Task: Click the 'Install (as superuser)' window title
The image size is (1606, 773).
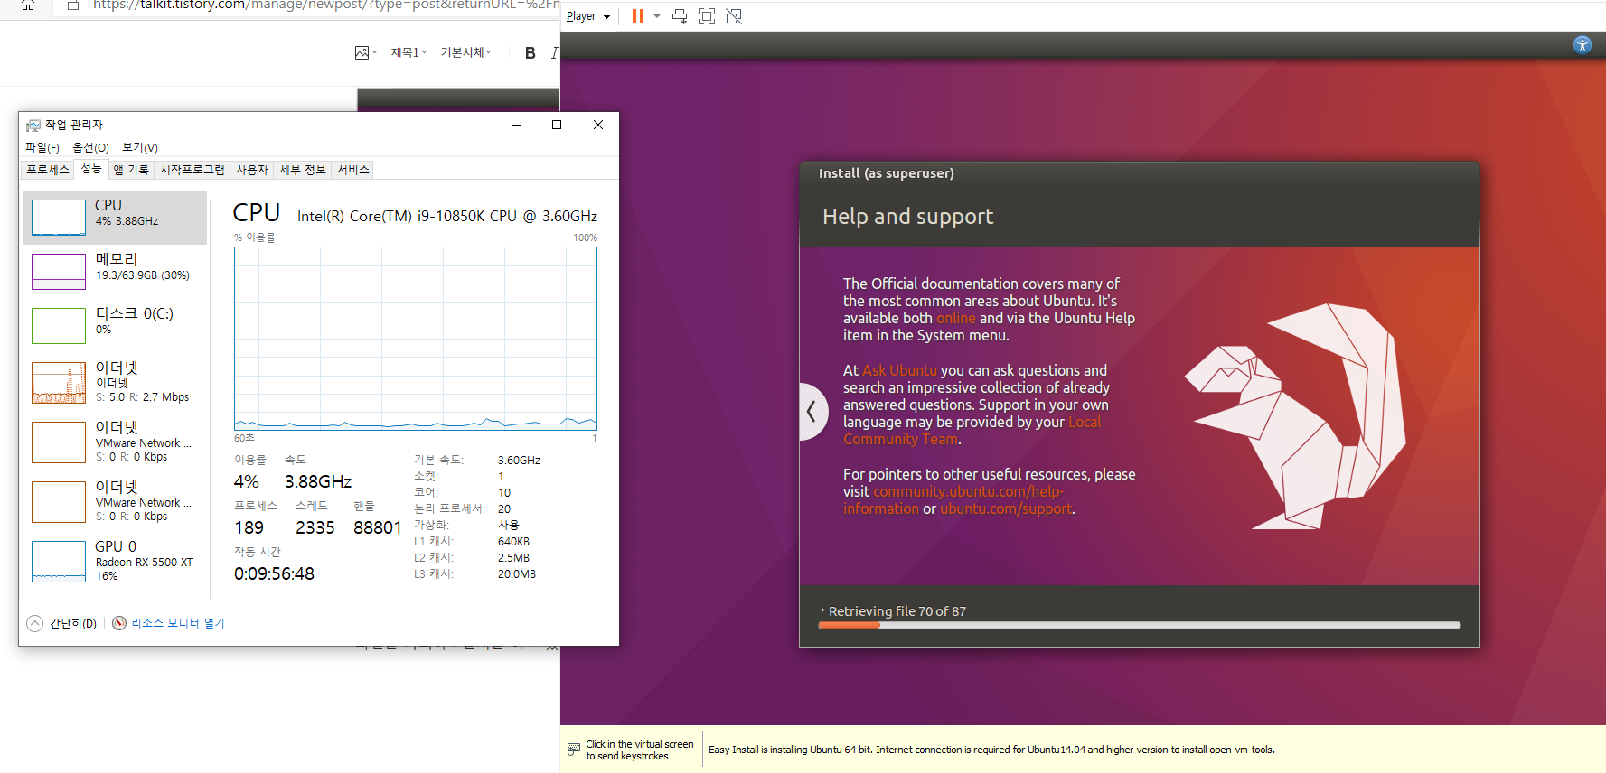Action: 886,173
